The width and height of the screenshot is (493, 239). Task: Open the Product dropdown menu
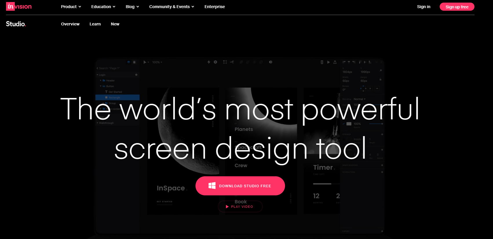(x=71, y=7)
